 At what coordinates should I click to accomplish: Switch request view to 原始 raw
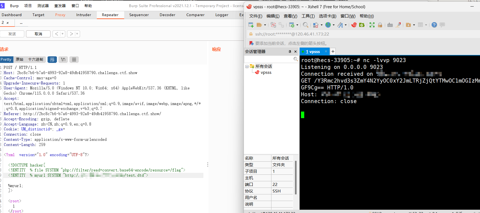click(19, 60)
